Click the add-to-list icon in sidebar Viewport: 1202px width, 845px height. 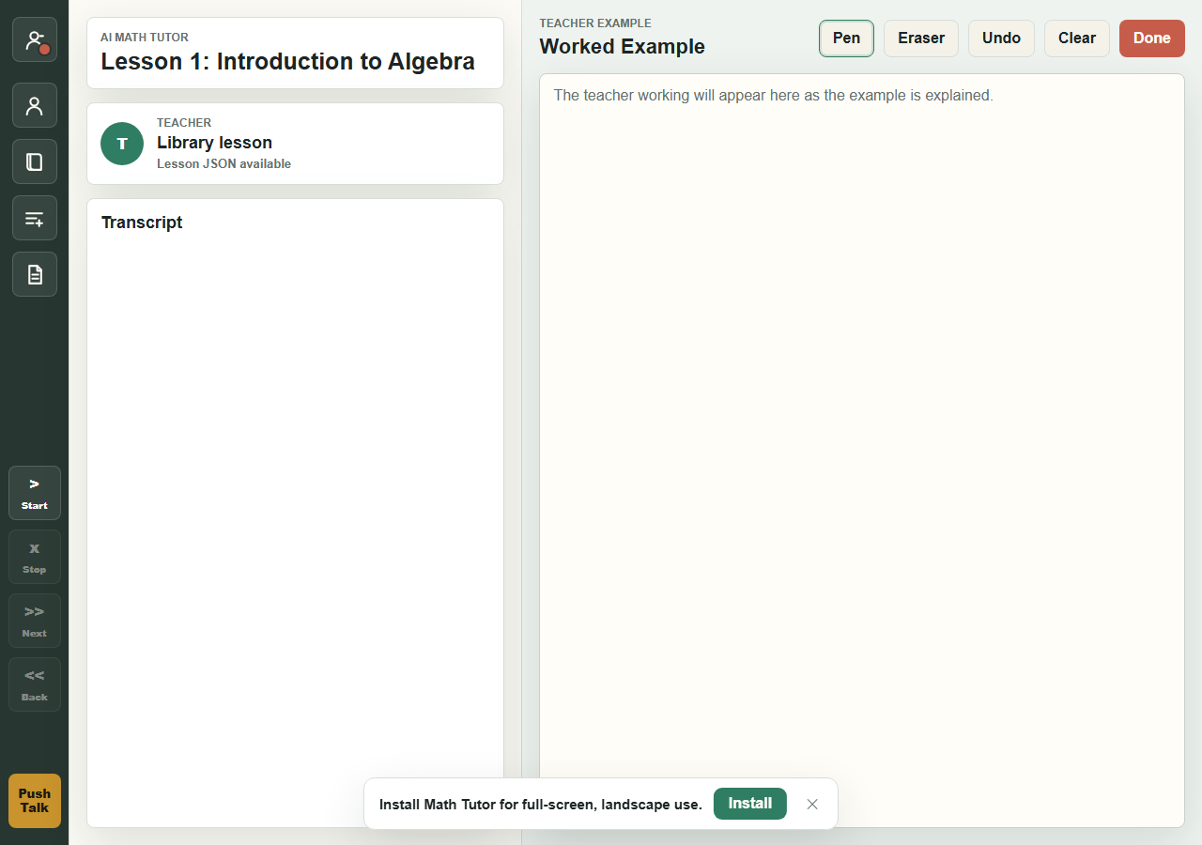[x=35, y=218]
